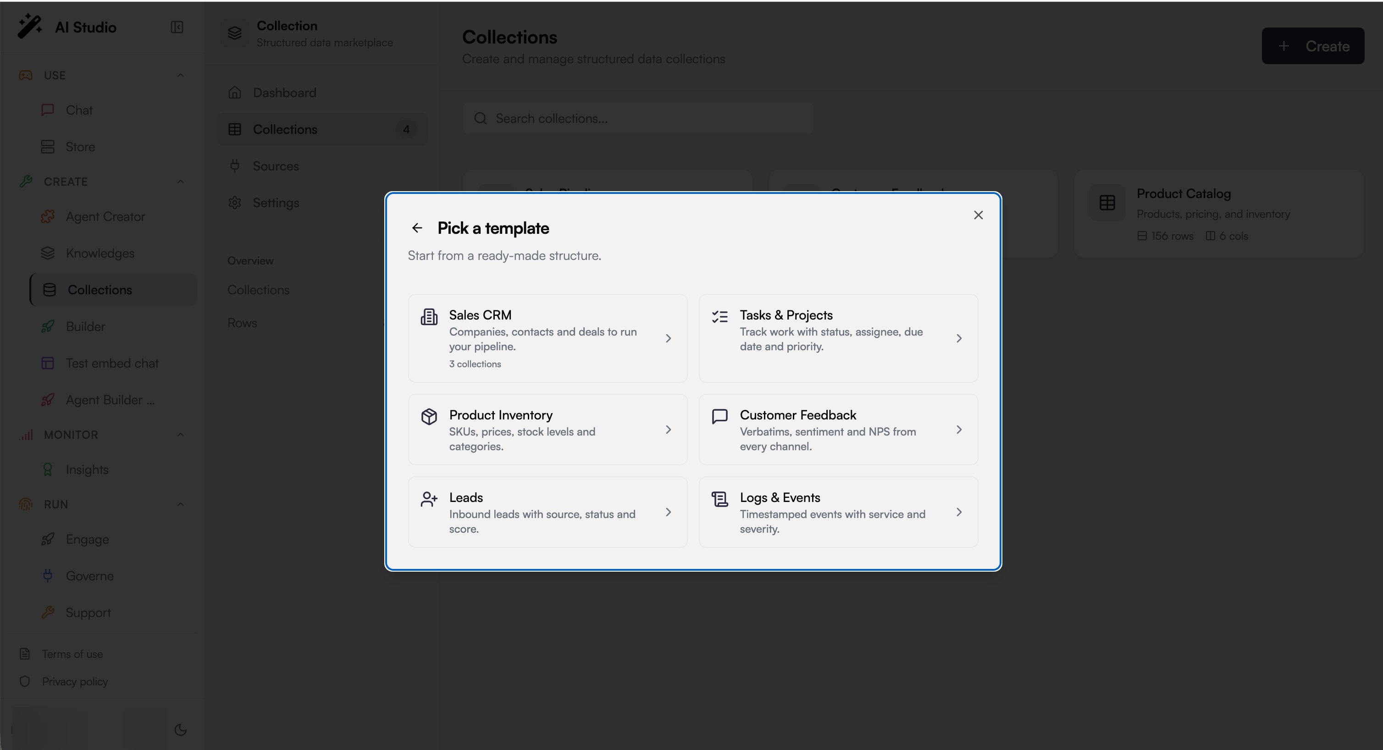Click the Leads person-plus icon
The image size is (1383, 750).
429,499
